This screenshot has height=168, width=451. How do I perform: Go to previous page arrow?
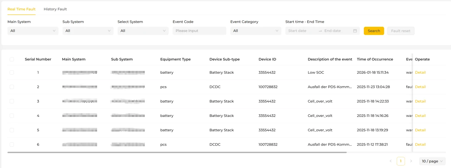[391, 161]
